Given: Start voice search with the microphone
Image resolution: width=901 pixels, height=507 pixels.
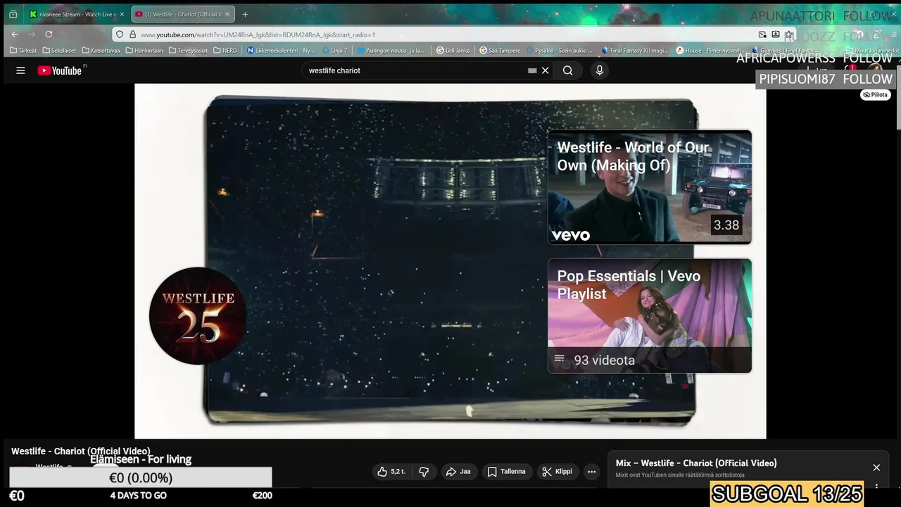Looking at the screenshot, I should click(x=600, y=70).
